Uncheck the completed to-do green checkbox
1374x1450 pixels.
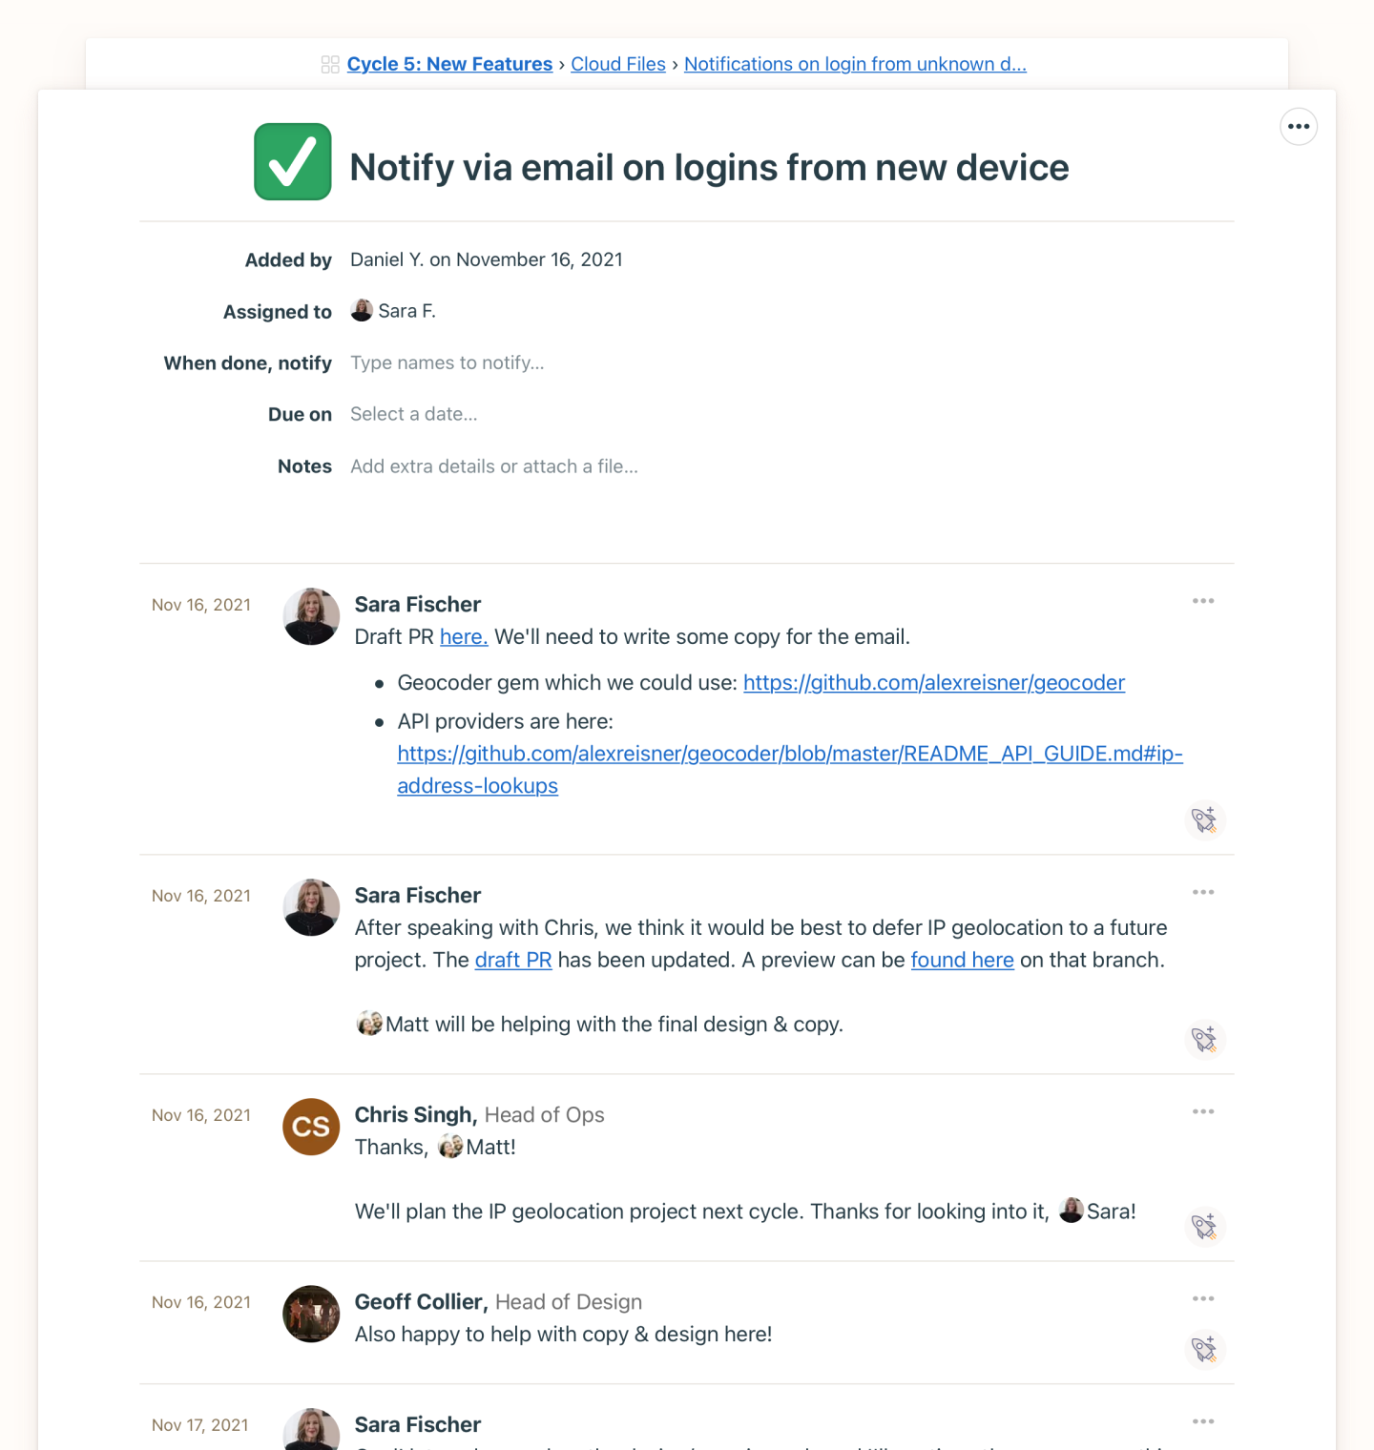point(292,162)
